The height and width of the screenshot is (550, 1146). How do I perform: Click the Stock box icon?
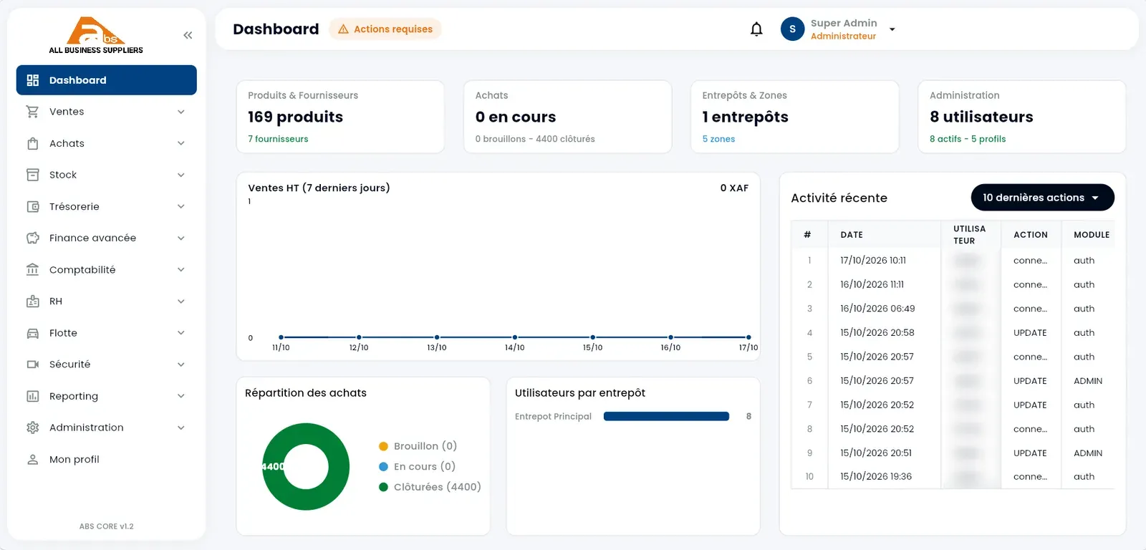(32, 175)
